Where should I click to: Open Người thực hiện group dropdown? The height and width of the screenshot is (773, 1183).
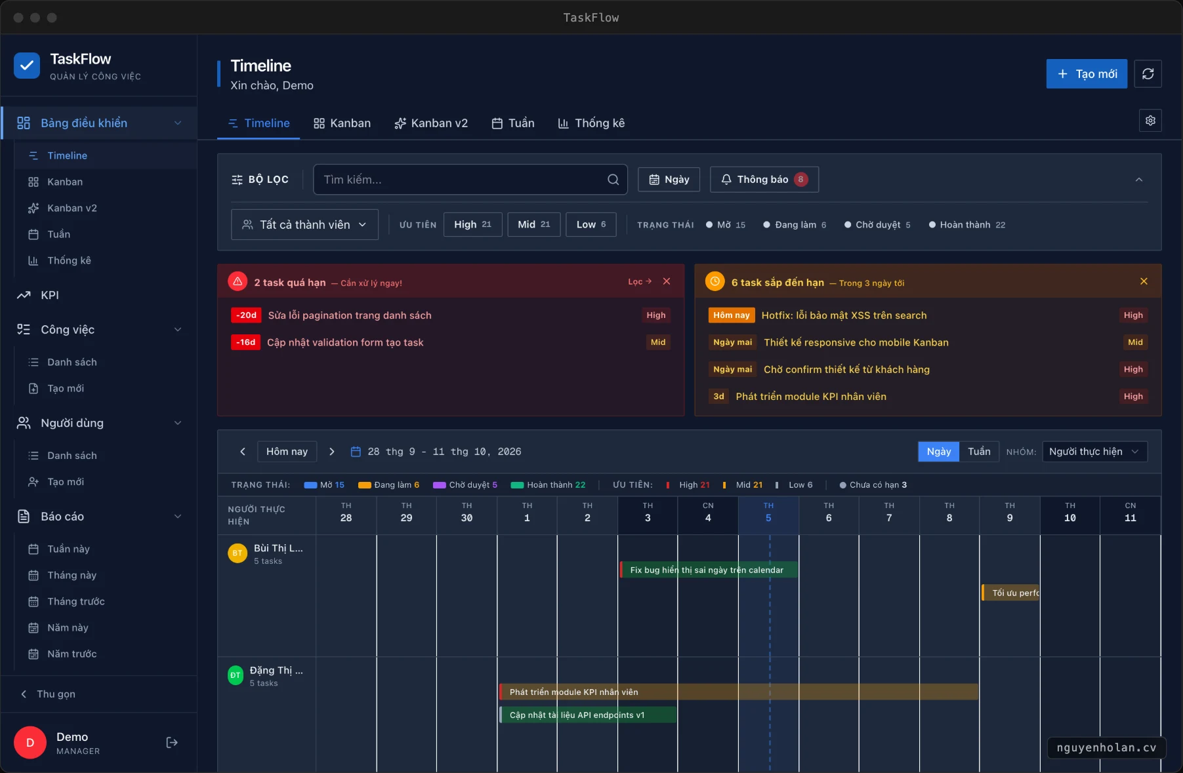click(1094, 452)
